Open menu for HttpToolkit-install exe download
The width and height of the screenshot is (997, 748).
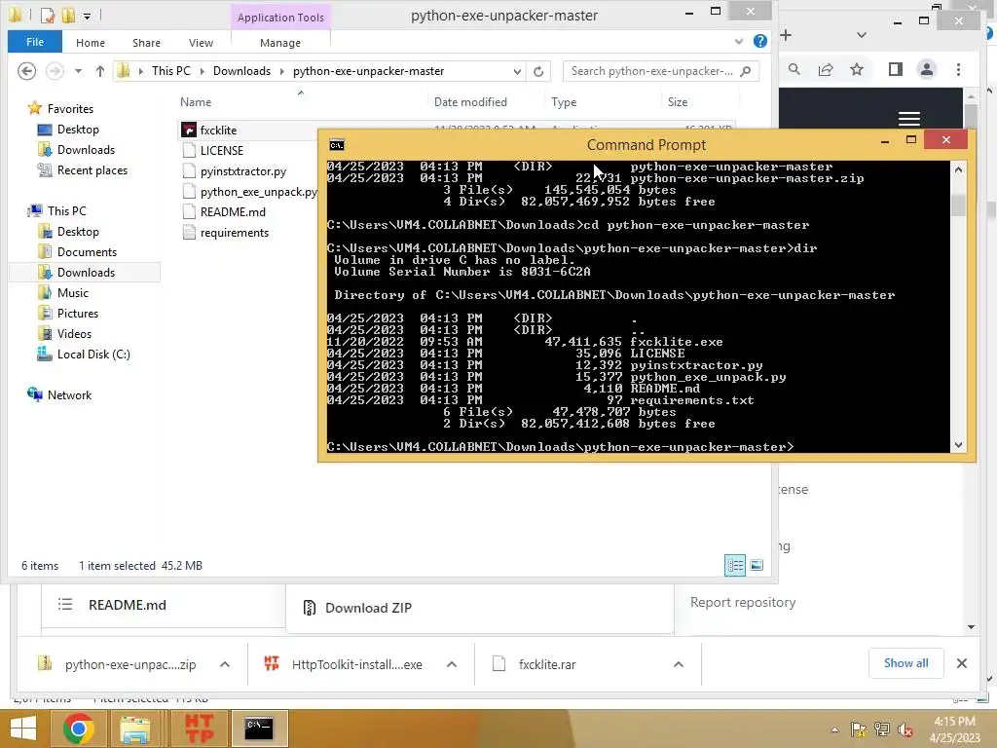click(452, 664)
